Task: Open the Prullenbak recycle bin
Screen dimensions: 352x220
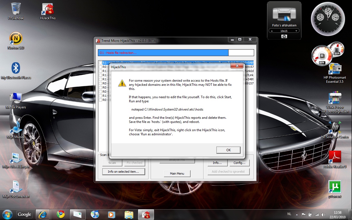Action: click(x=16, y=11)
